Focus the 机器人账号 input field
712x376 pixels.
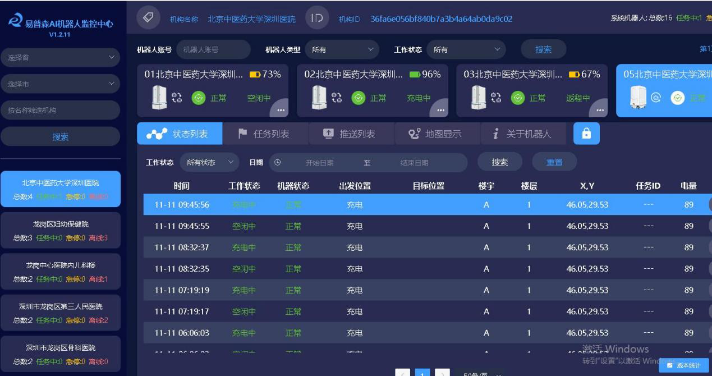(213, 49)
